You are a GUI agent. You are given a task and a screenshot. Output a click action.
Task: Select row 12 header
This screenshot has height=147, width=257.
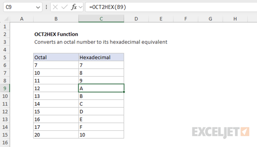click(5, 111)
